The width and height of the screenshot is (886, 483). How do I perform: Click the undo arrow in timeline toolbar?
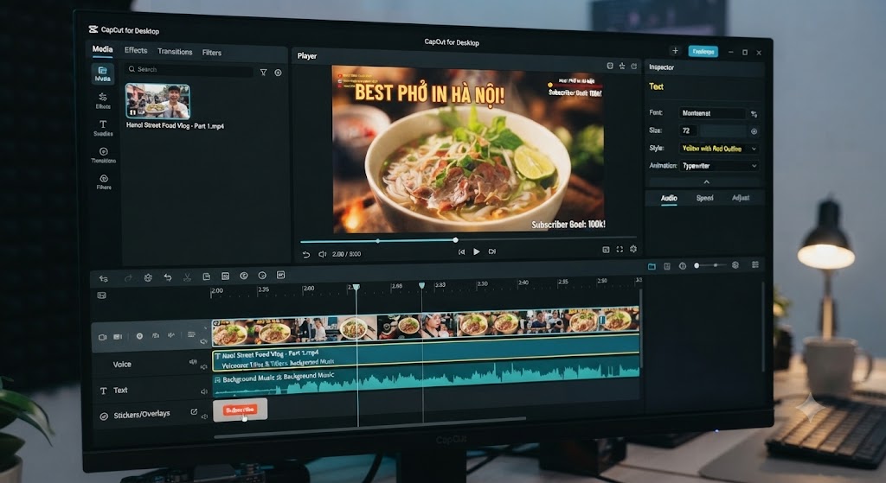pyautogui.click(x=168, y=277)
